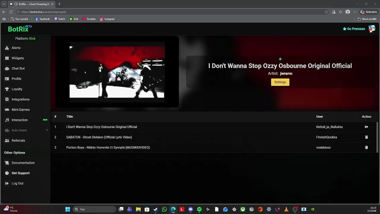
Task: Open the browser favorites list icon
Action: pos(341,12)
